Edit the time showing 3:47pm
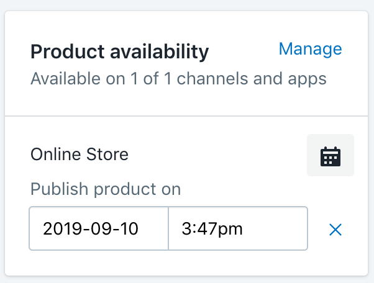 [237, 229]
